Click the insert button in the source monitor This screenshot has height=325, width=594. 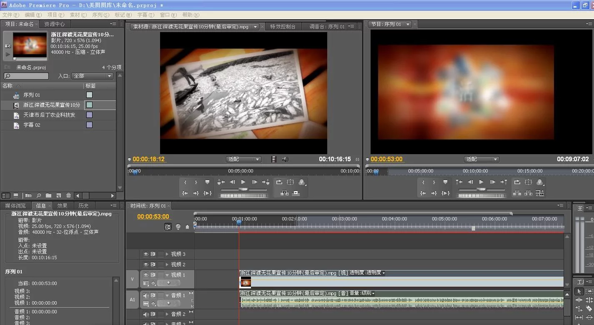(285, 193)
